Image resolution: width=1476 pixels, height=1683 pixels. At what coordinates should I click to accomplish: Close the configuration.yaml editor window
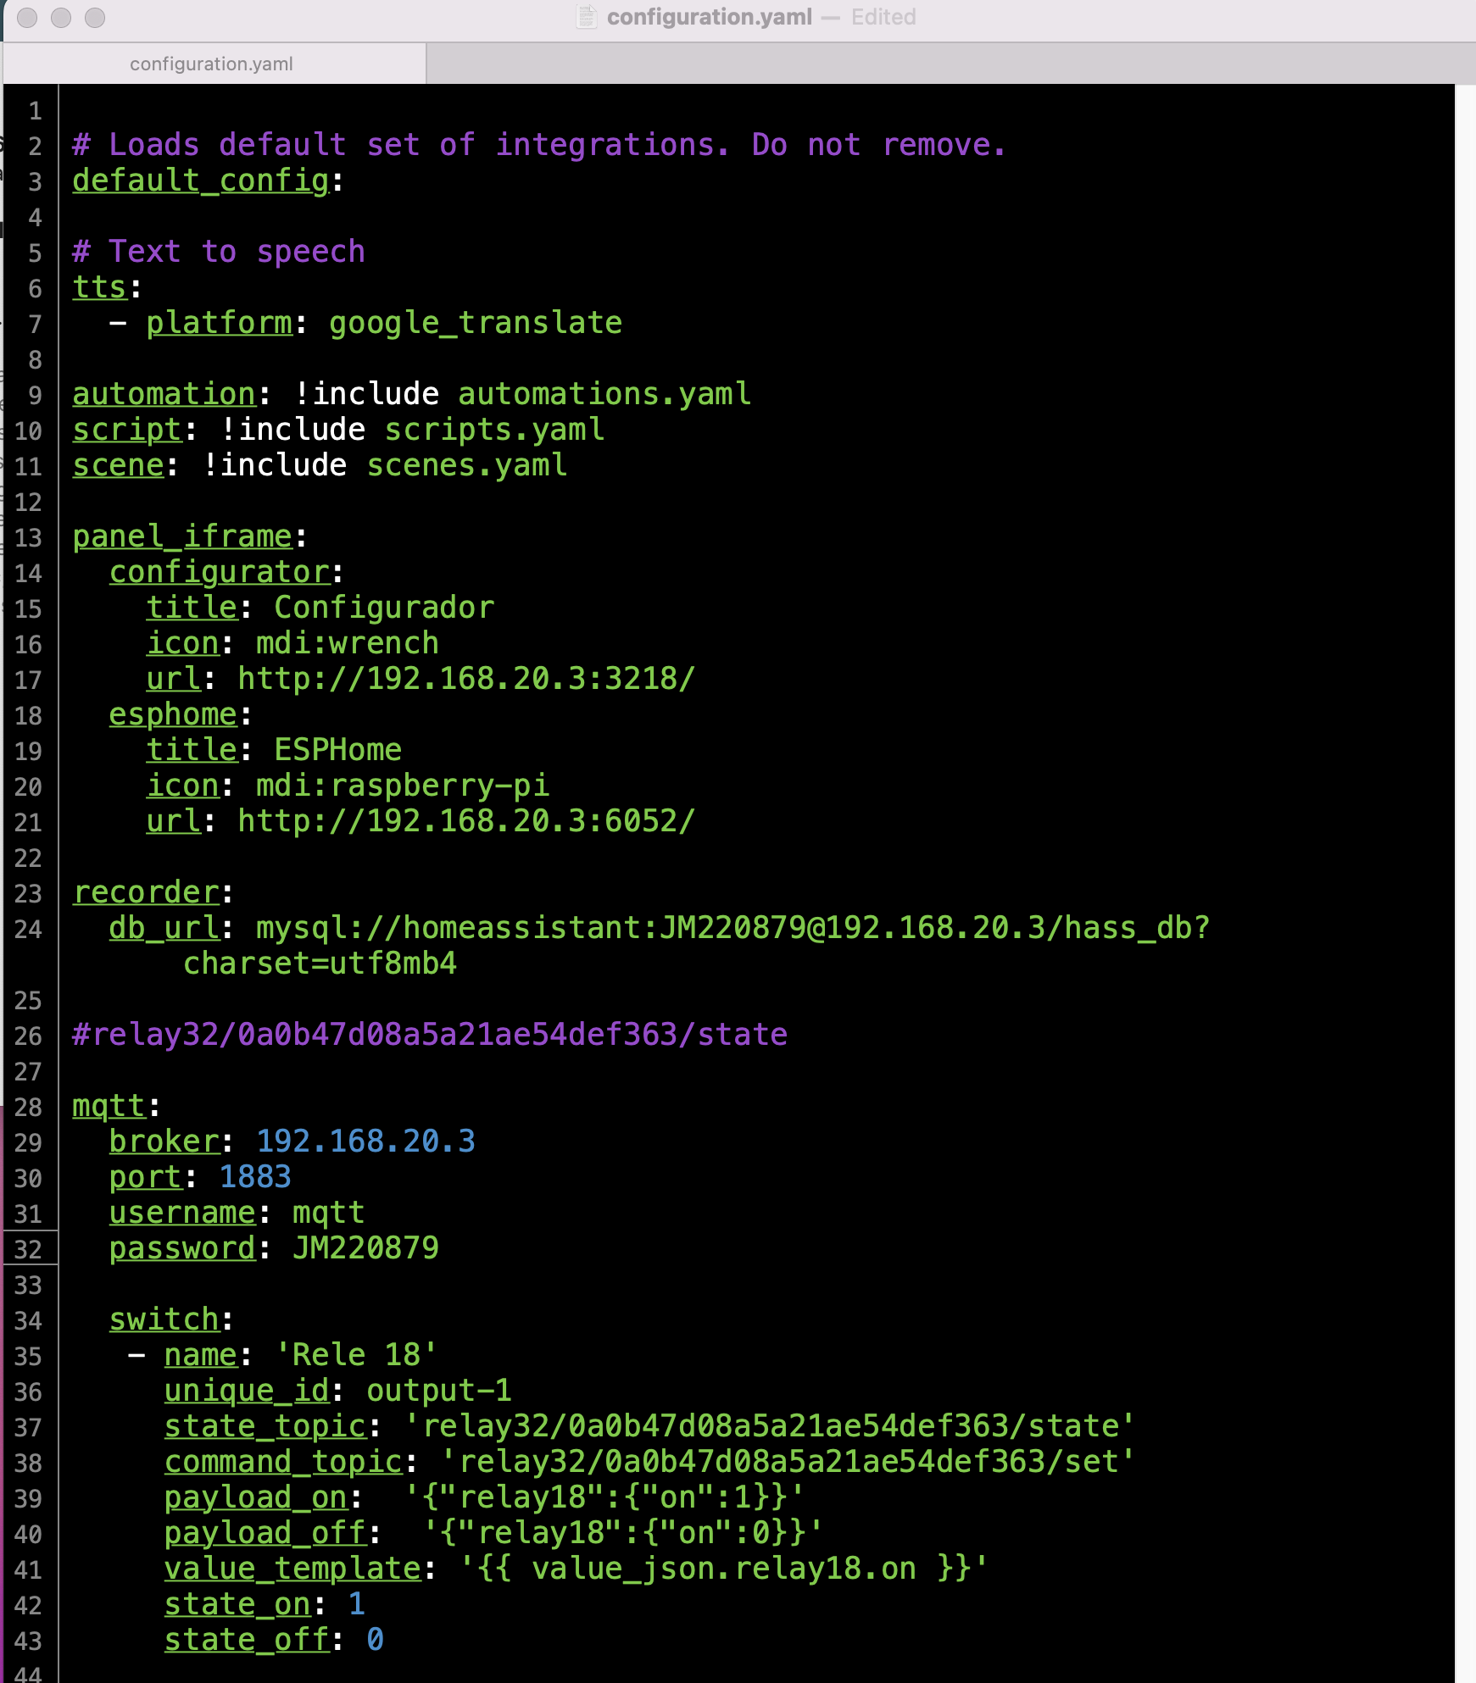pos(27,18)
